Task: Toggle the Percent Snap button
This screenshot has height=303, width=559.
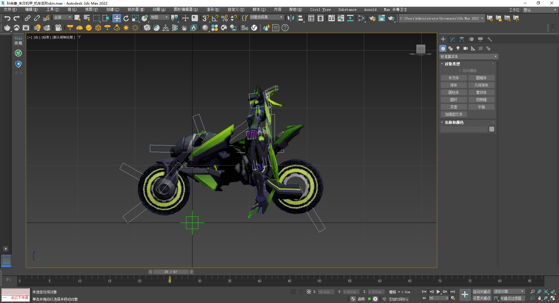Action: (x=224, y=18)
